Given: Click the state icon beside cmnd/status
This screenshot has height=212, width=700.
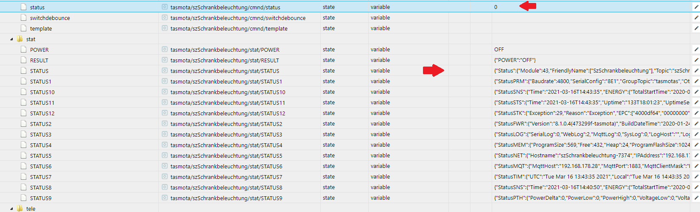Looking at the screenshot, I should tap(165, 7).
